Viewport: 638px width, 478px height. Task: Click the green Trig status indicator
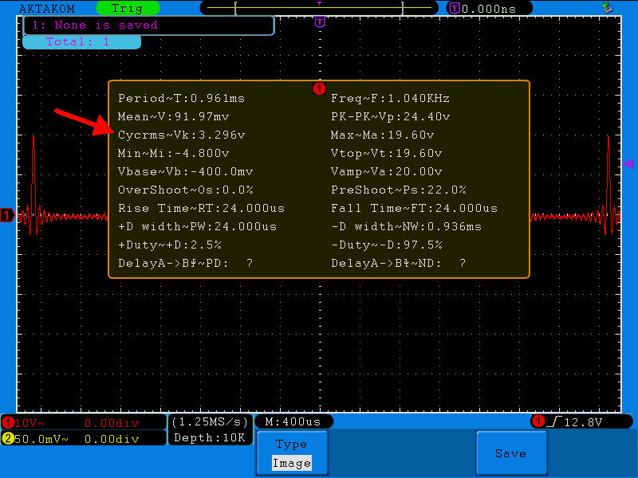click(128, 8)
